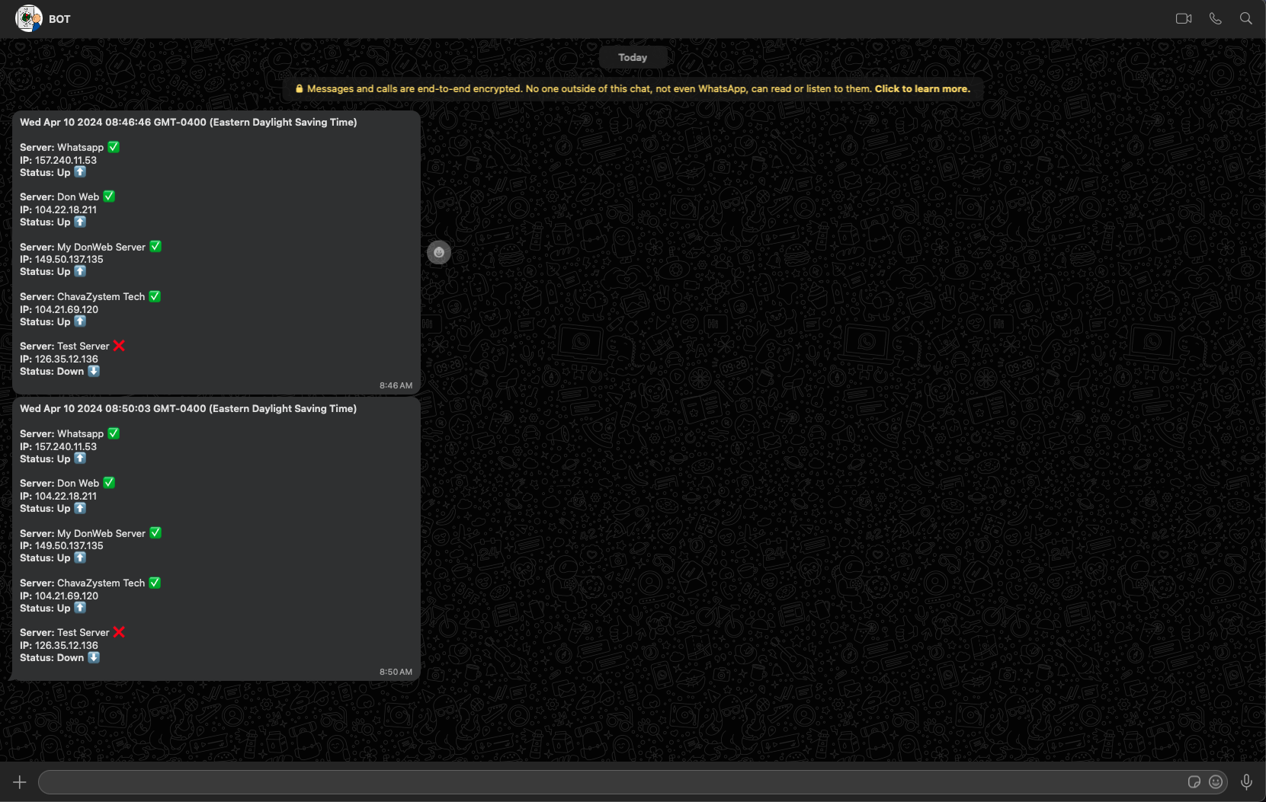
Task: Focus the message input field
Action: tap(610, 782)
